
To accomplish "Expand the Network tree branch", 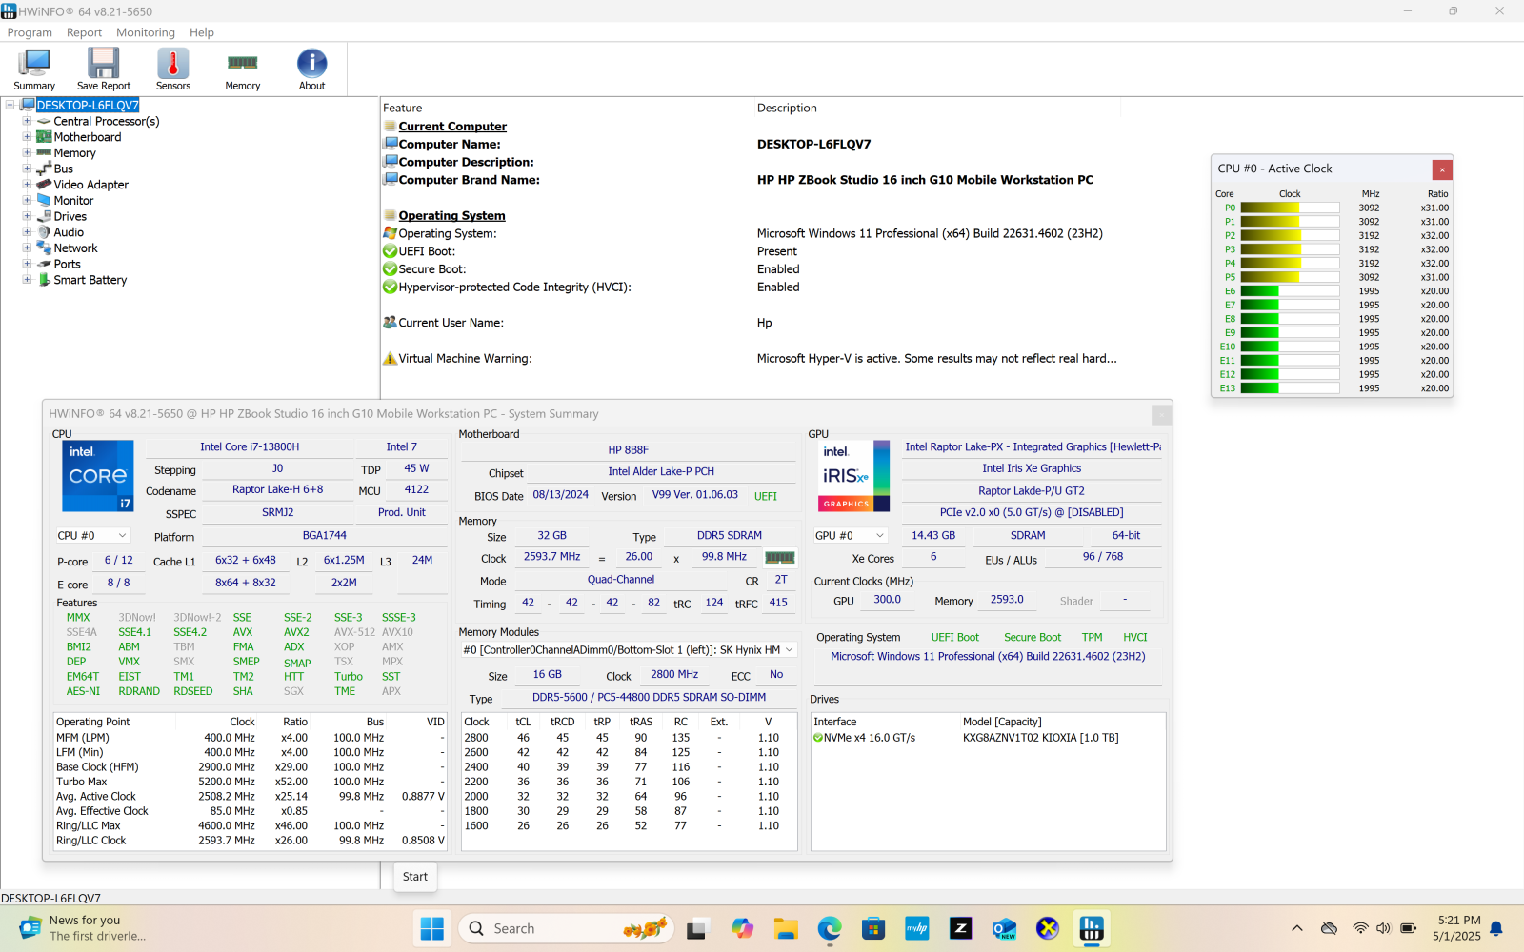I will (x=27, y=248).
